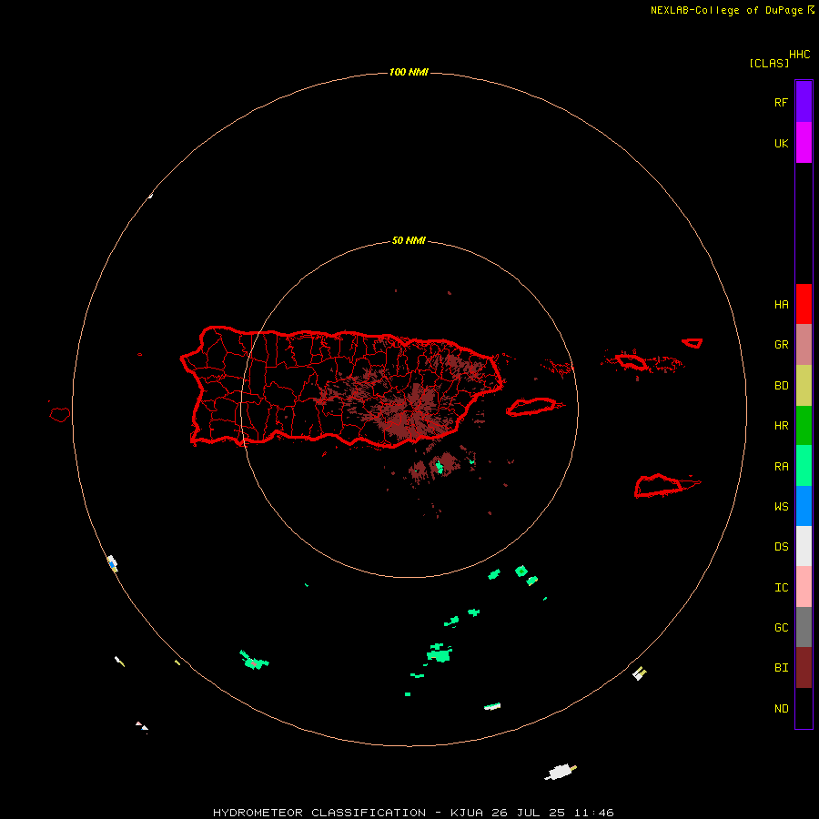The image size is (819, 819).
Task: Click the "ND" legend label
Action: [x=781, y=709]
